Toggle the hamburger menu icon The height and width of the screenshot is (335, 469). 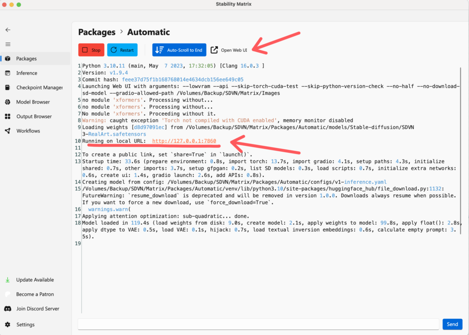tap(8, 44)
